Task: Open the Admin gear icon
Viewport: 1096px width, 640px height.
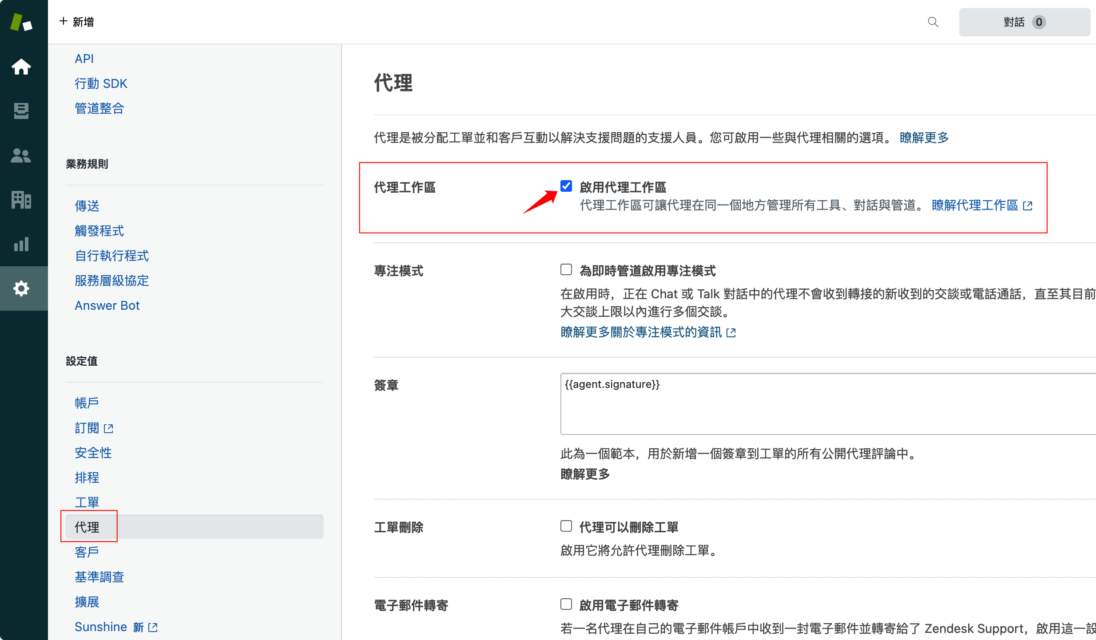Action: click(x=21, y=288)
